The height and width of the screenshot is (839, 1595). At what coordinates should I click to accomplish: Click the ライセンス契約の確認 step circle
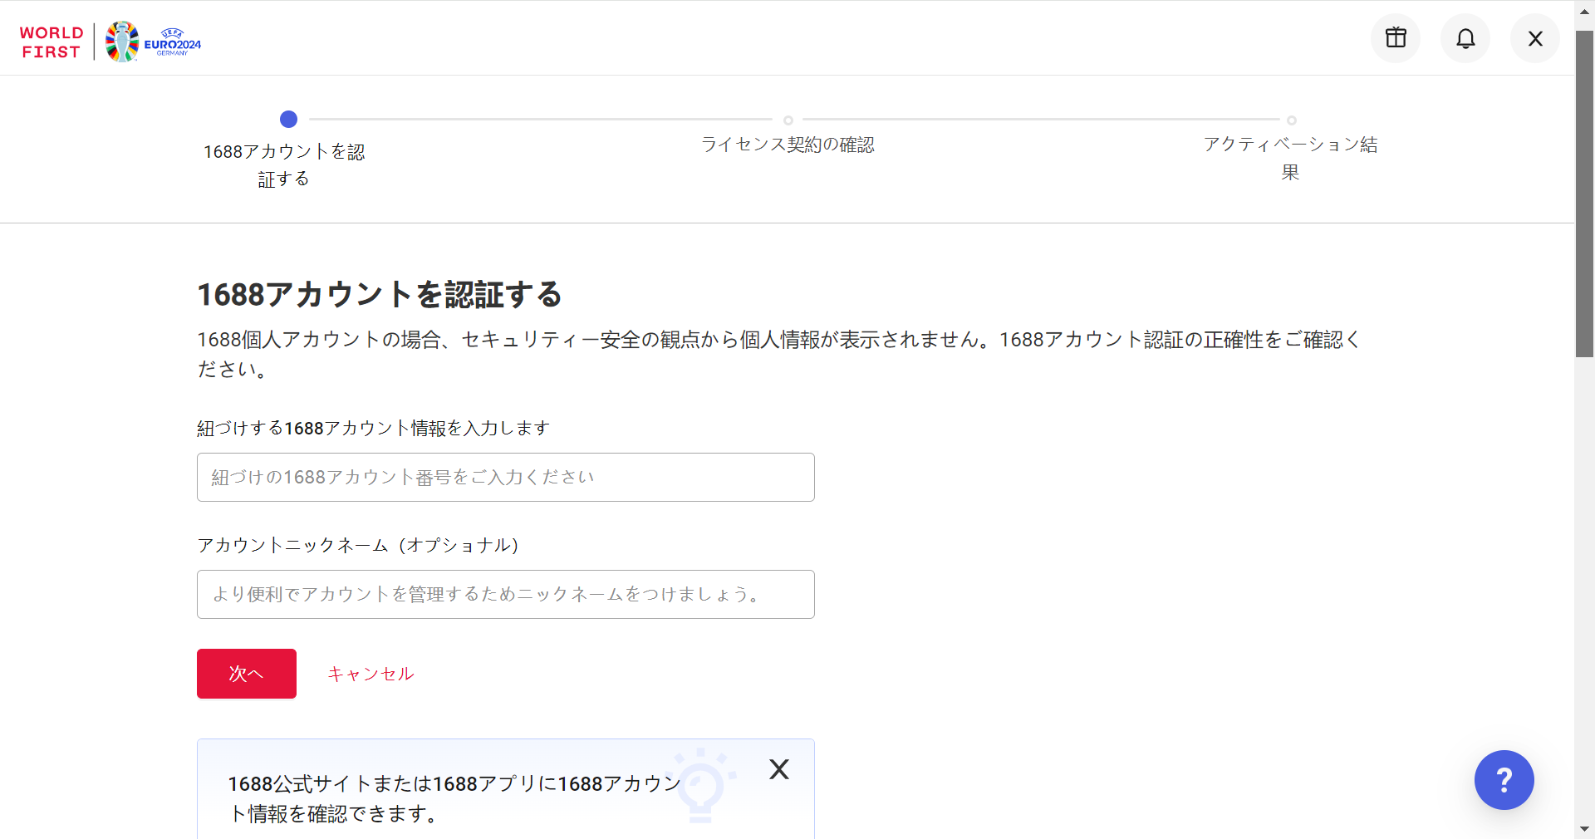[788, 120]
